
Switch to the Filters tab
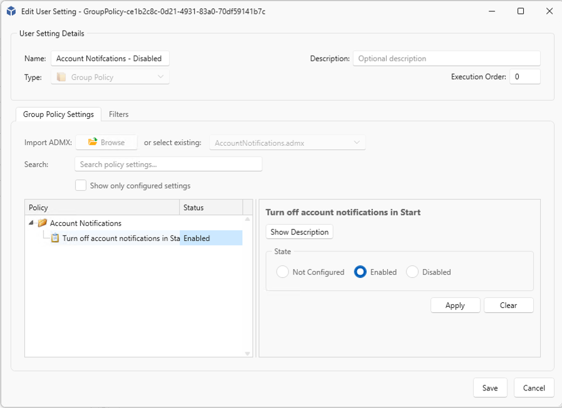(118, 115)
